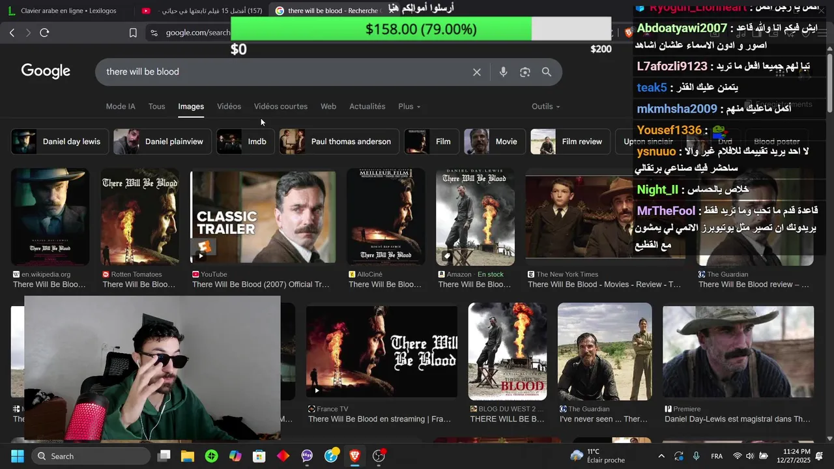Switch input language via FRA
The height and width of the screenshot is (469, 834).
(717, 456)
